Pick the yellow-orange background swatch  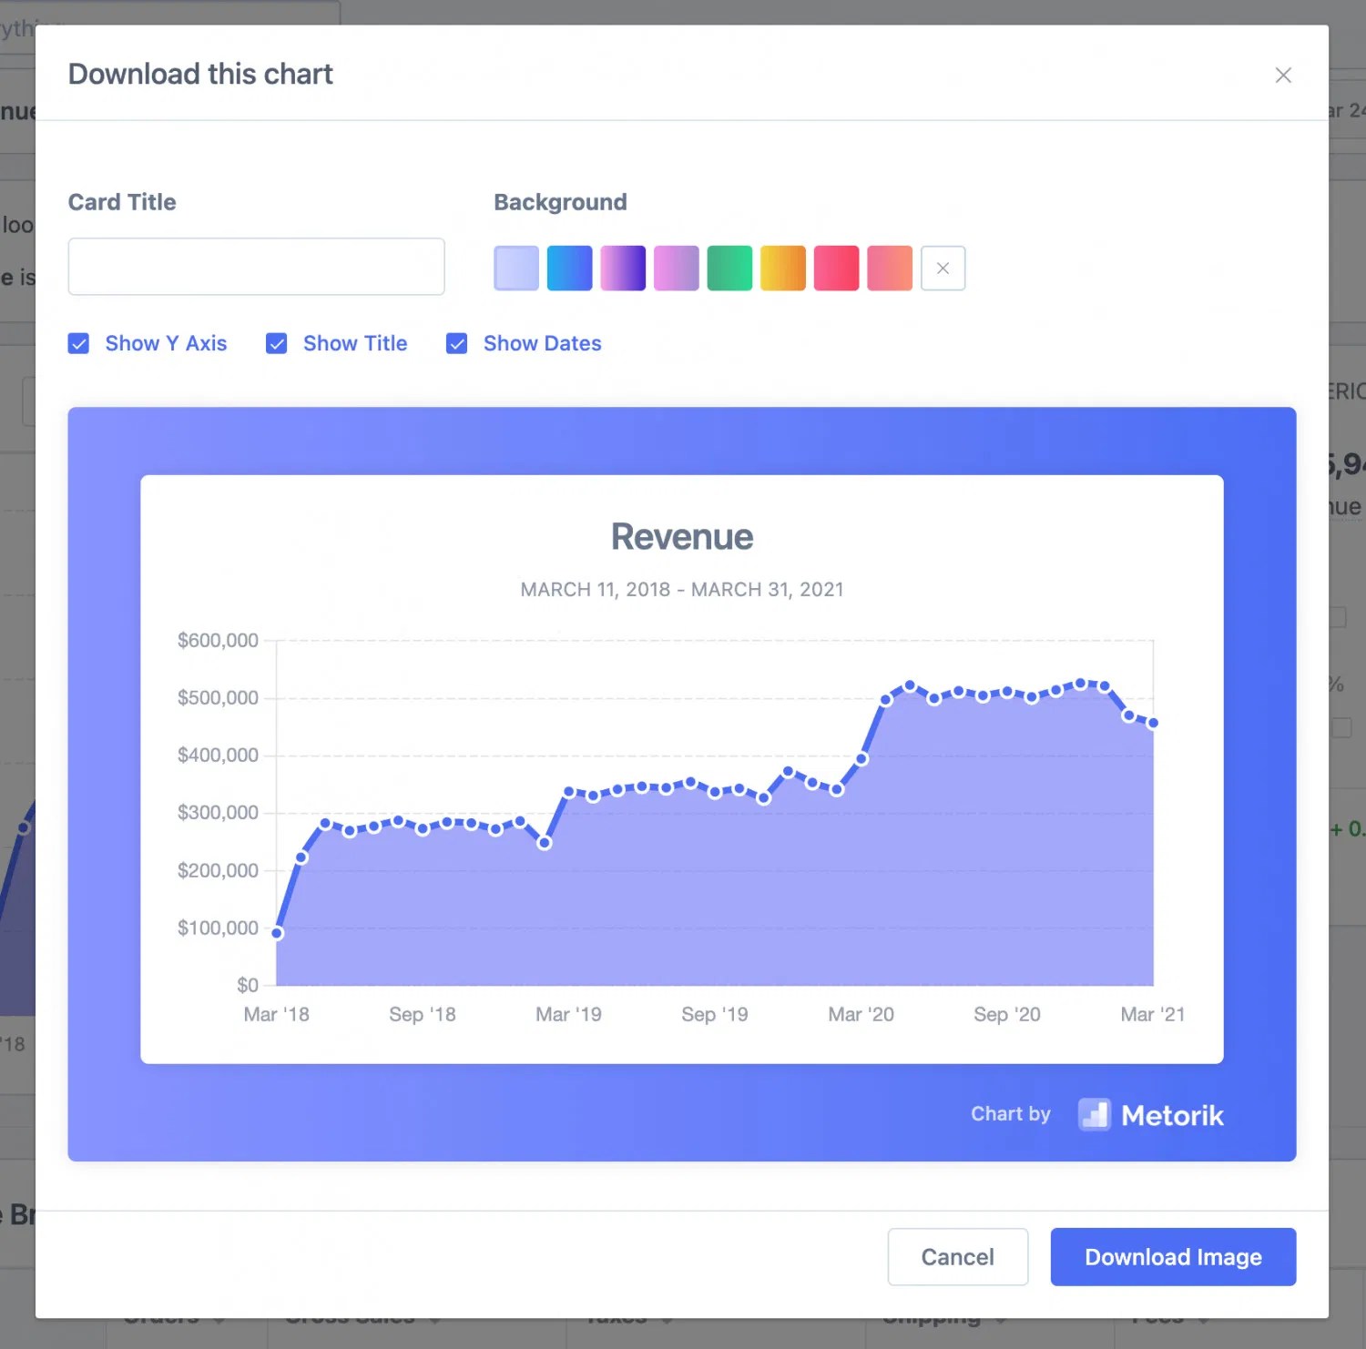tap(783, 268)
